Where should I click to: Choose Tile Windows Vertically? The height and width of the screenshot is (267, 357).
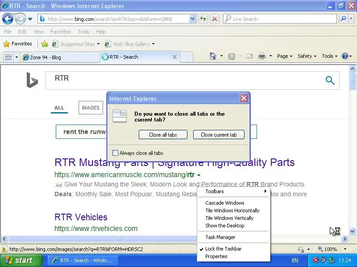click(x=233, y=218)
